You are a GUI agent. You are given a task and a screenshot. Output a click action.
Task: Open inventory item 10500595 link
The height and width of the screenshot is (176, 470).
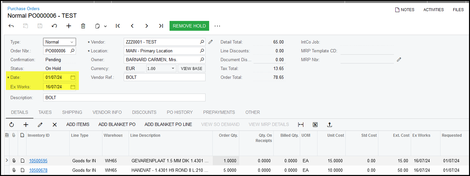pos(38,161)
